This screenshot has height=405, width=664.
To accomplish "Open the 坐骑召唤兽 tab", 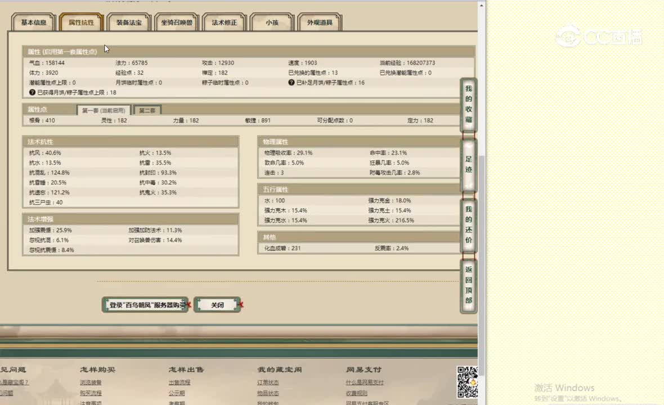I will pyautogui.click(x=177, y=22).
